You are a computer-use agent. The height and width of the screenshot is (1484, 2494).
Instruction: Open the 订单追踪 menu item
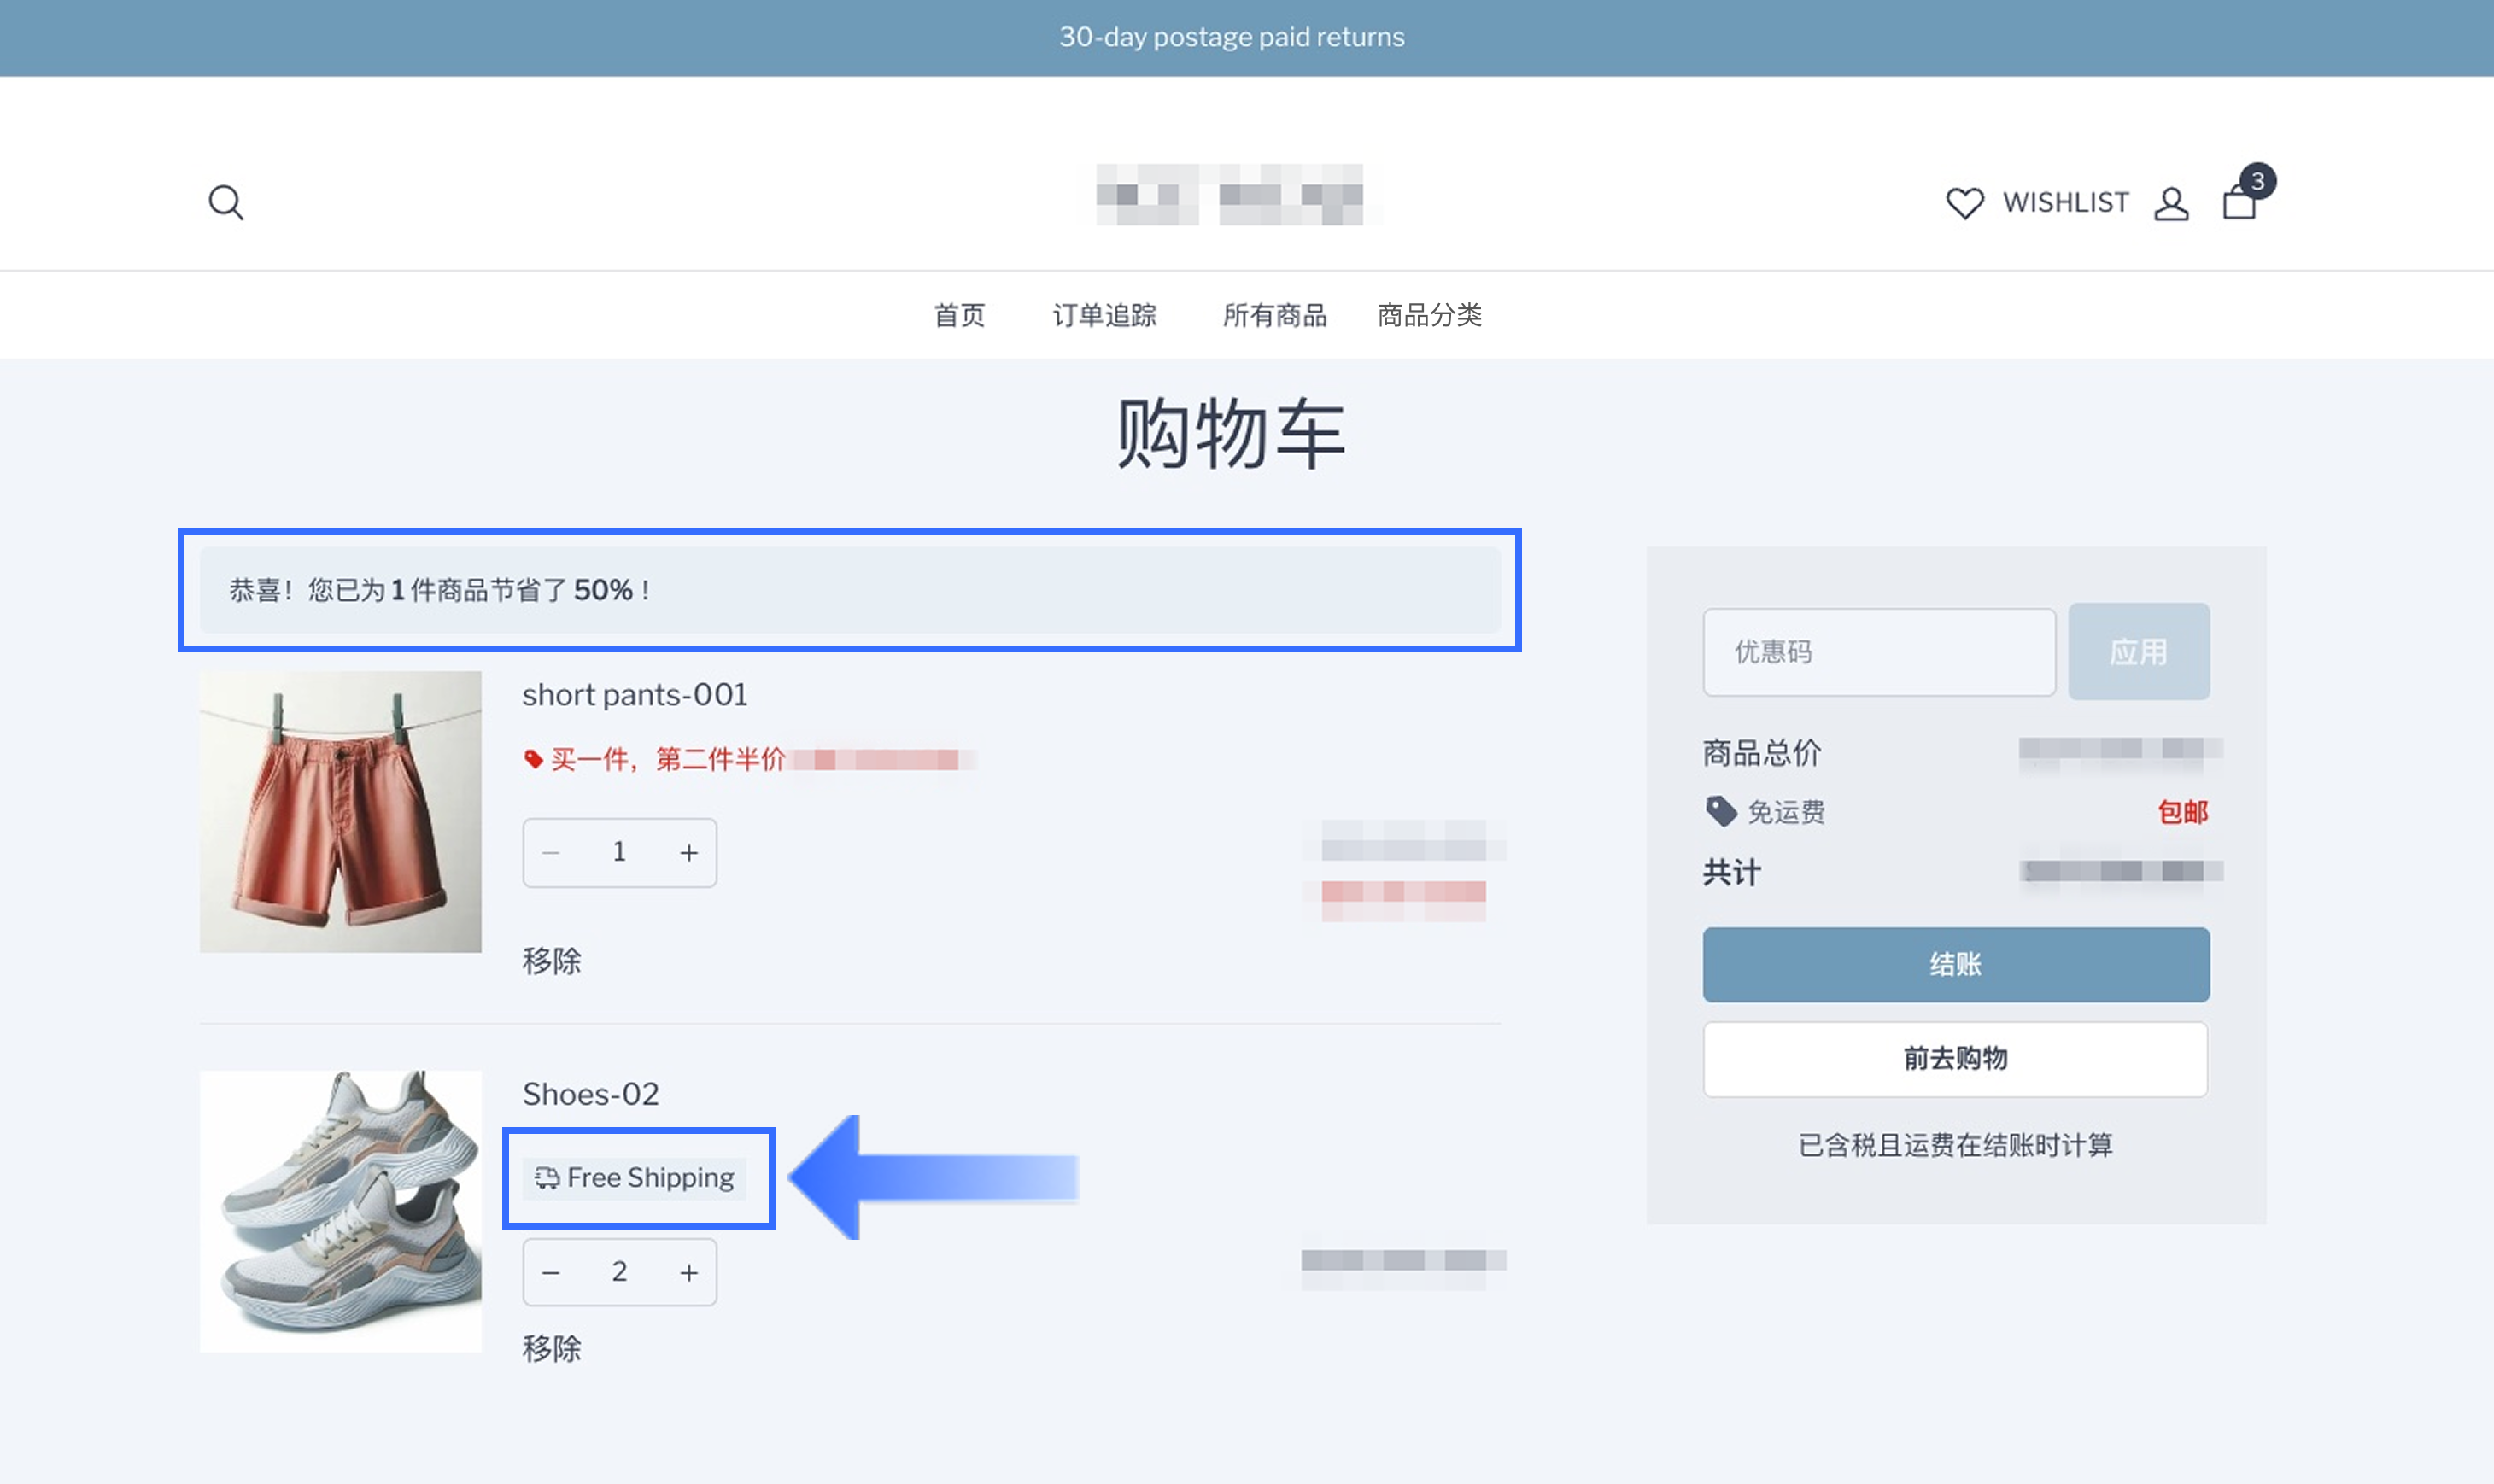[1104, 315]
